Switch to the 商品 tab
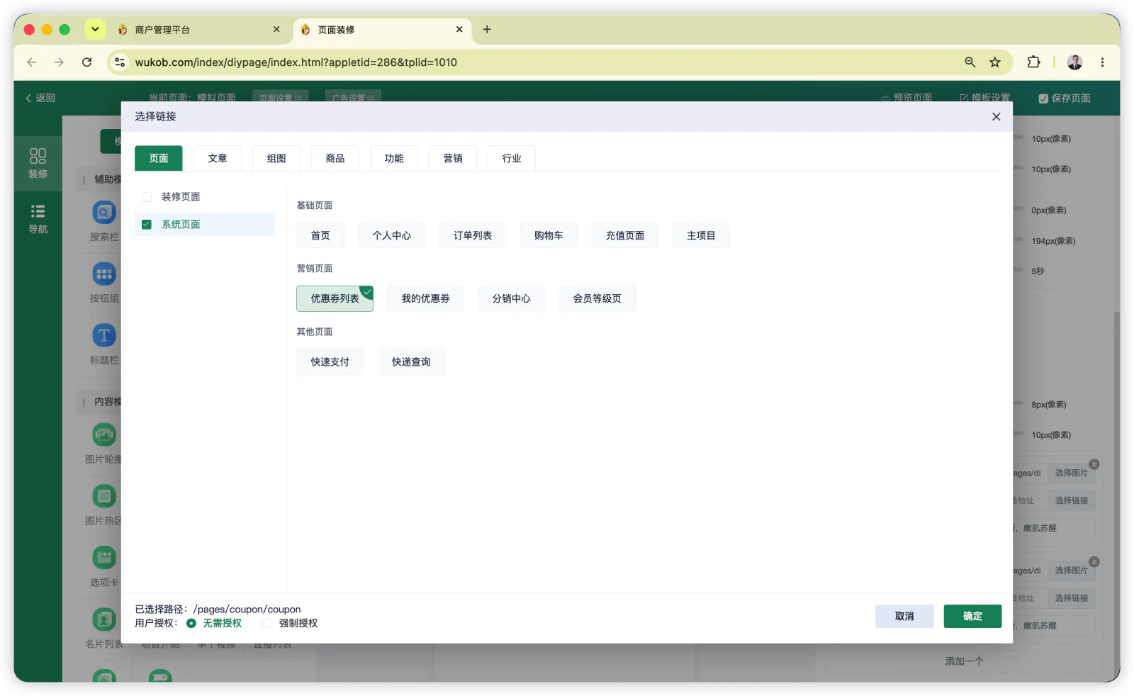This screenshot has width=1134, height=696. tap(335, 158)
